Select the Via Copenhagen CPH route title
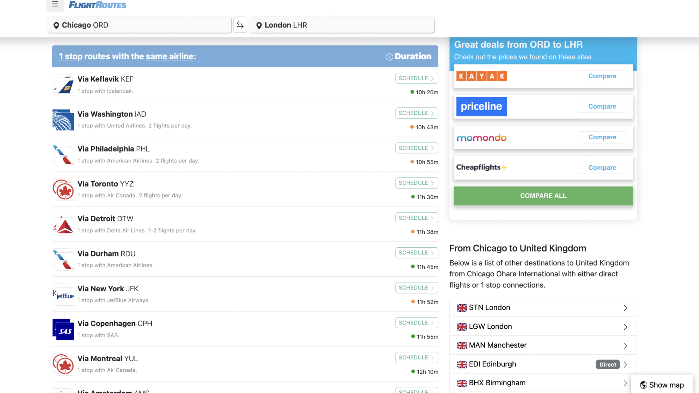This screenshot has height=393, width=699. (115, 323)
